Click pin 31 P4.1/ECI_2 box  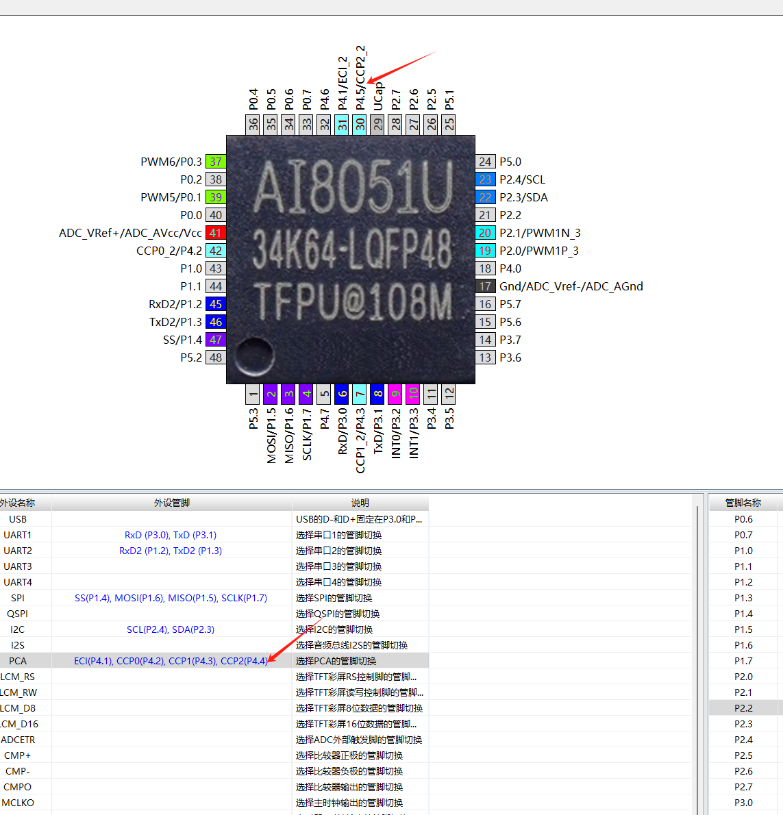(x=342, y=125)
